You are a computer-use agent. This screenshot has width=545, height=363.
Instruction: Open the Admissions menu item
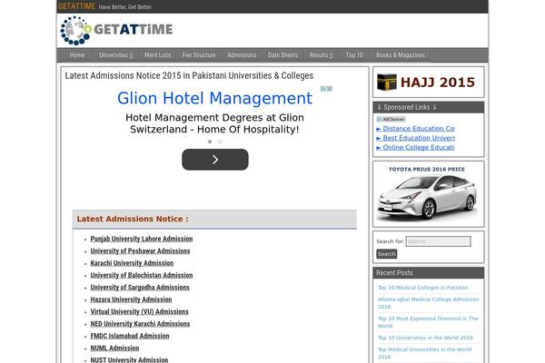tap(242, 55)
